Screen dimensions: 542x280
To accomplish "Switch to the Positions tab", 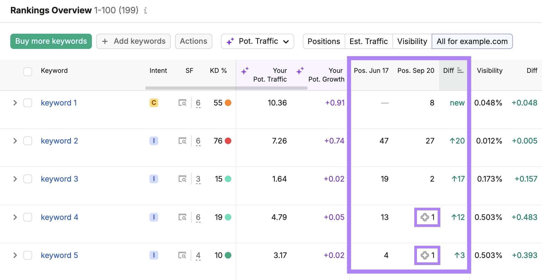I will pos(324,41).
